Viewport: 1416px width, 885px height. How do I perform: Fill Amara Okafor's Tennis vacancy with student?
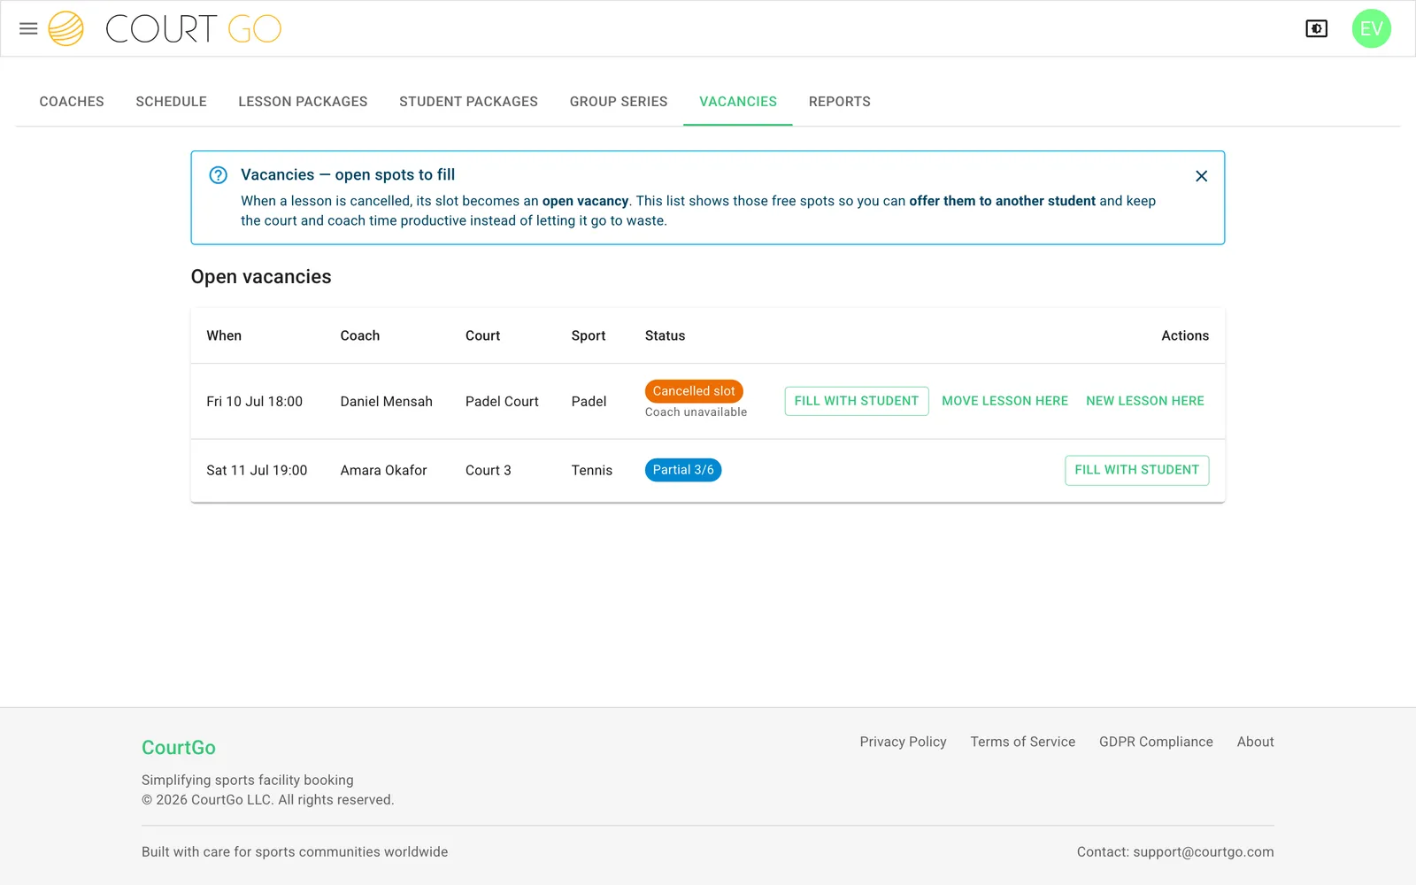[1136, 470]
